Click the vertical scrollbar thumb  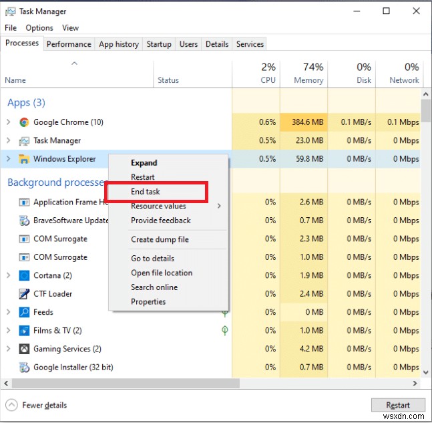[x=426, y=110]
